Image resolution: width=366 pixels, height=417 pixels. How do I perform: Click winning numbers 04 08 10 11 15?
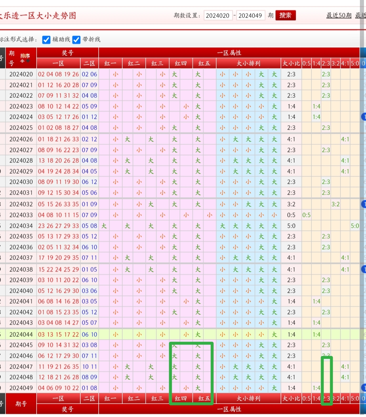click(58, 215)
